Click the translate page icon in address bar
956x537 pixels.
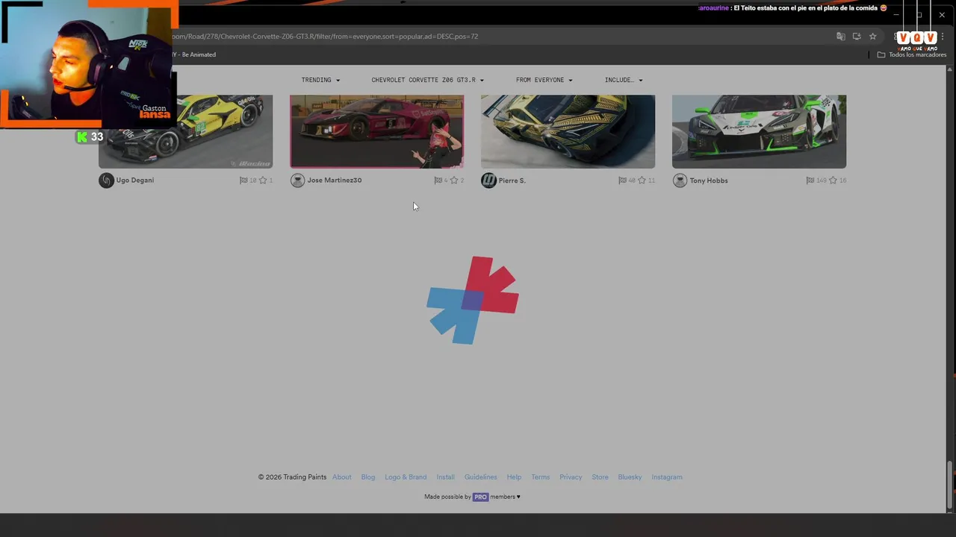click(841, 37)
